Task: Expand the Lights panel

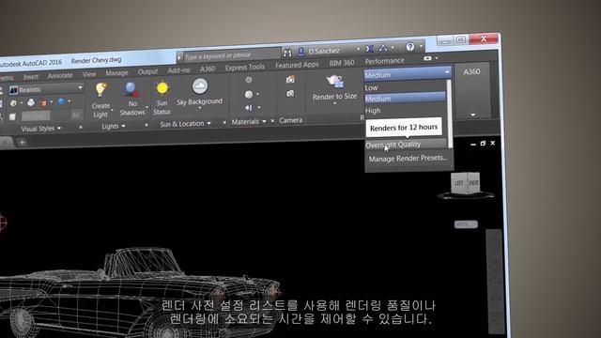Action: (x=114, y=126)
